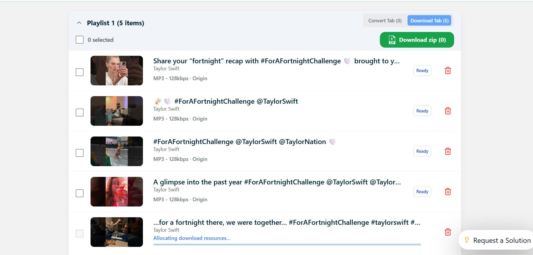Remove the @TaylorNation challenge track
Viewport: 533px width, 255px height.
click(448, 151)
